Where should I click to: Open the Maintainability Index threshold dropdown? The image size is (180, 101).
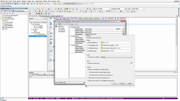click(x=131, y=45)
